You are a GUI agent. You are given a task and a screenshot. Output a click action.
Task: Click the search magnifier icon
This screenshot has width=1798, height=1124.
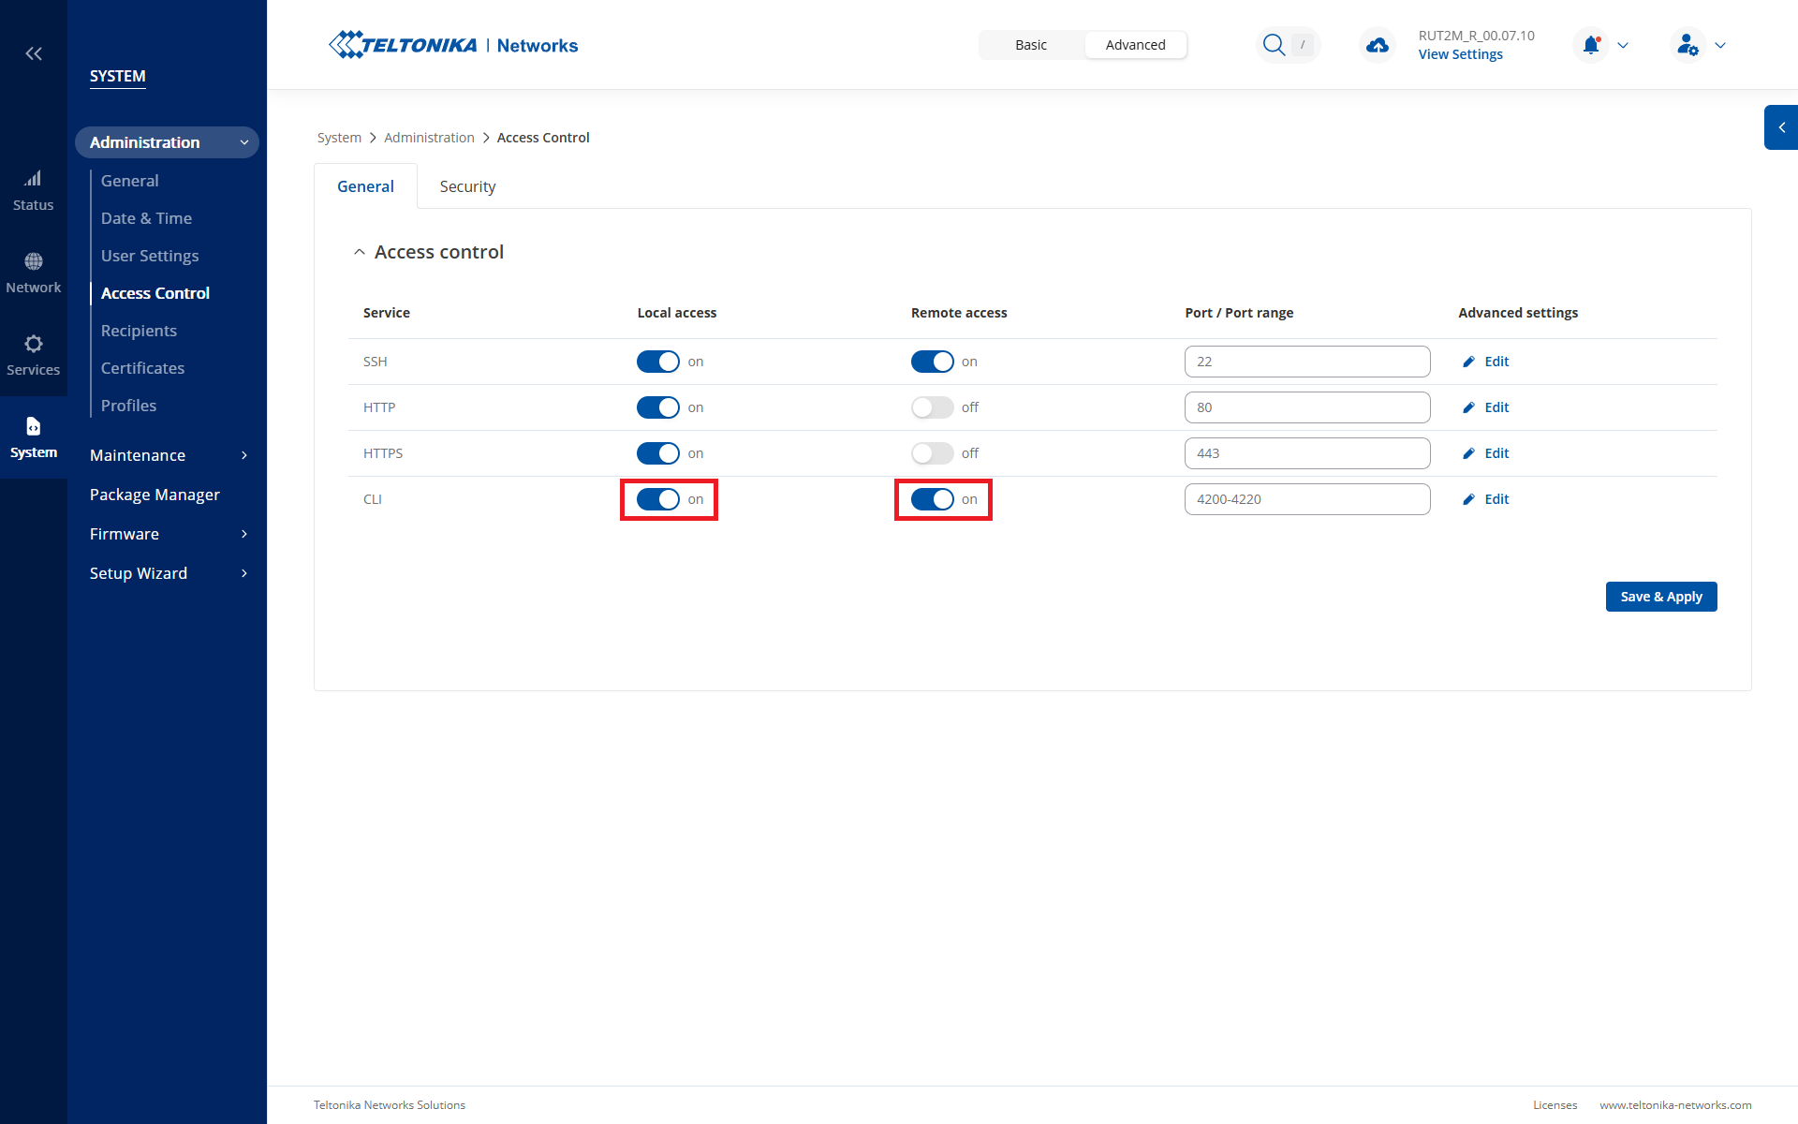[x=1274, y=45]
